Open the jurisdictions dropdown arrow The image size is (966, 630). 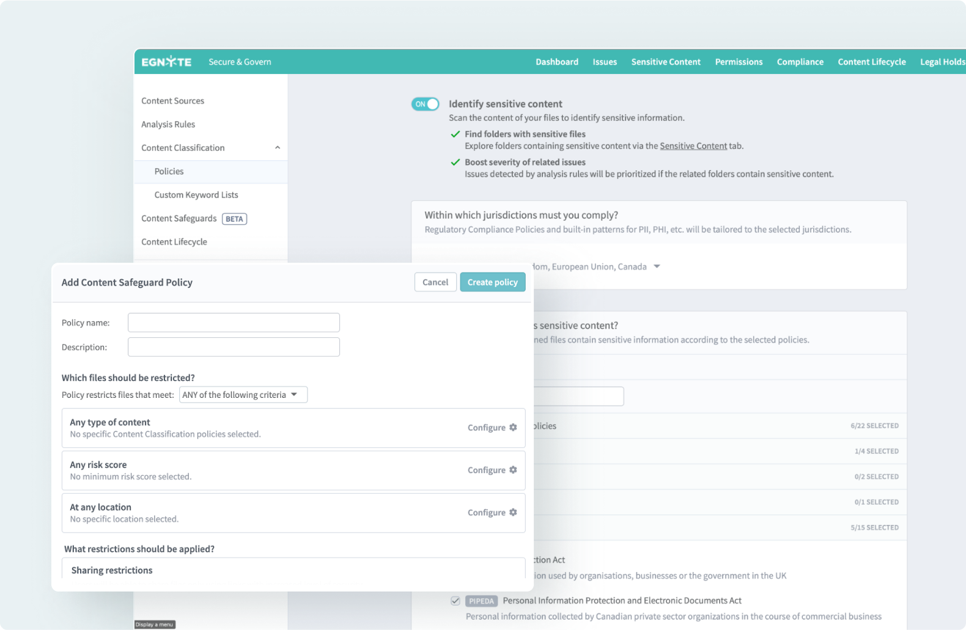click(657, 266)
